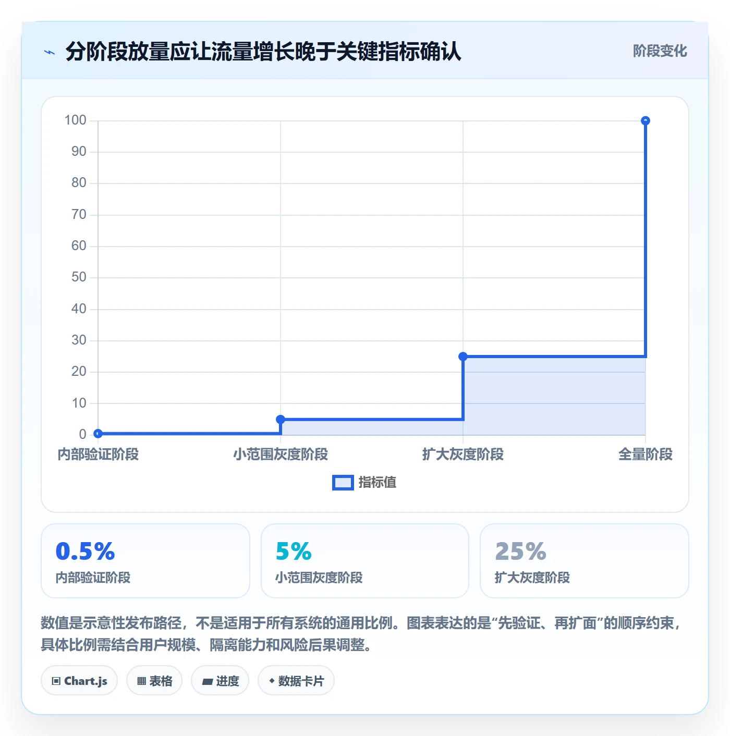Image resolution: width=730 pixels, height=736 pixels.
Task: Click the lightning bolt icon beside the title
Action: click(x=50, y=52)
